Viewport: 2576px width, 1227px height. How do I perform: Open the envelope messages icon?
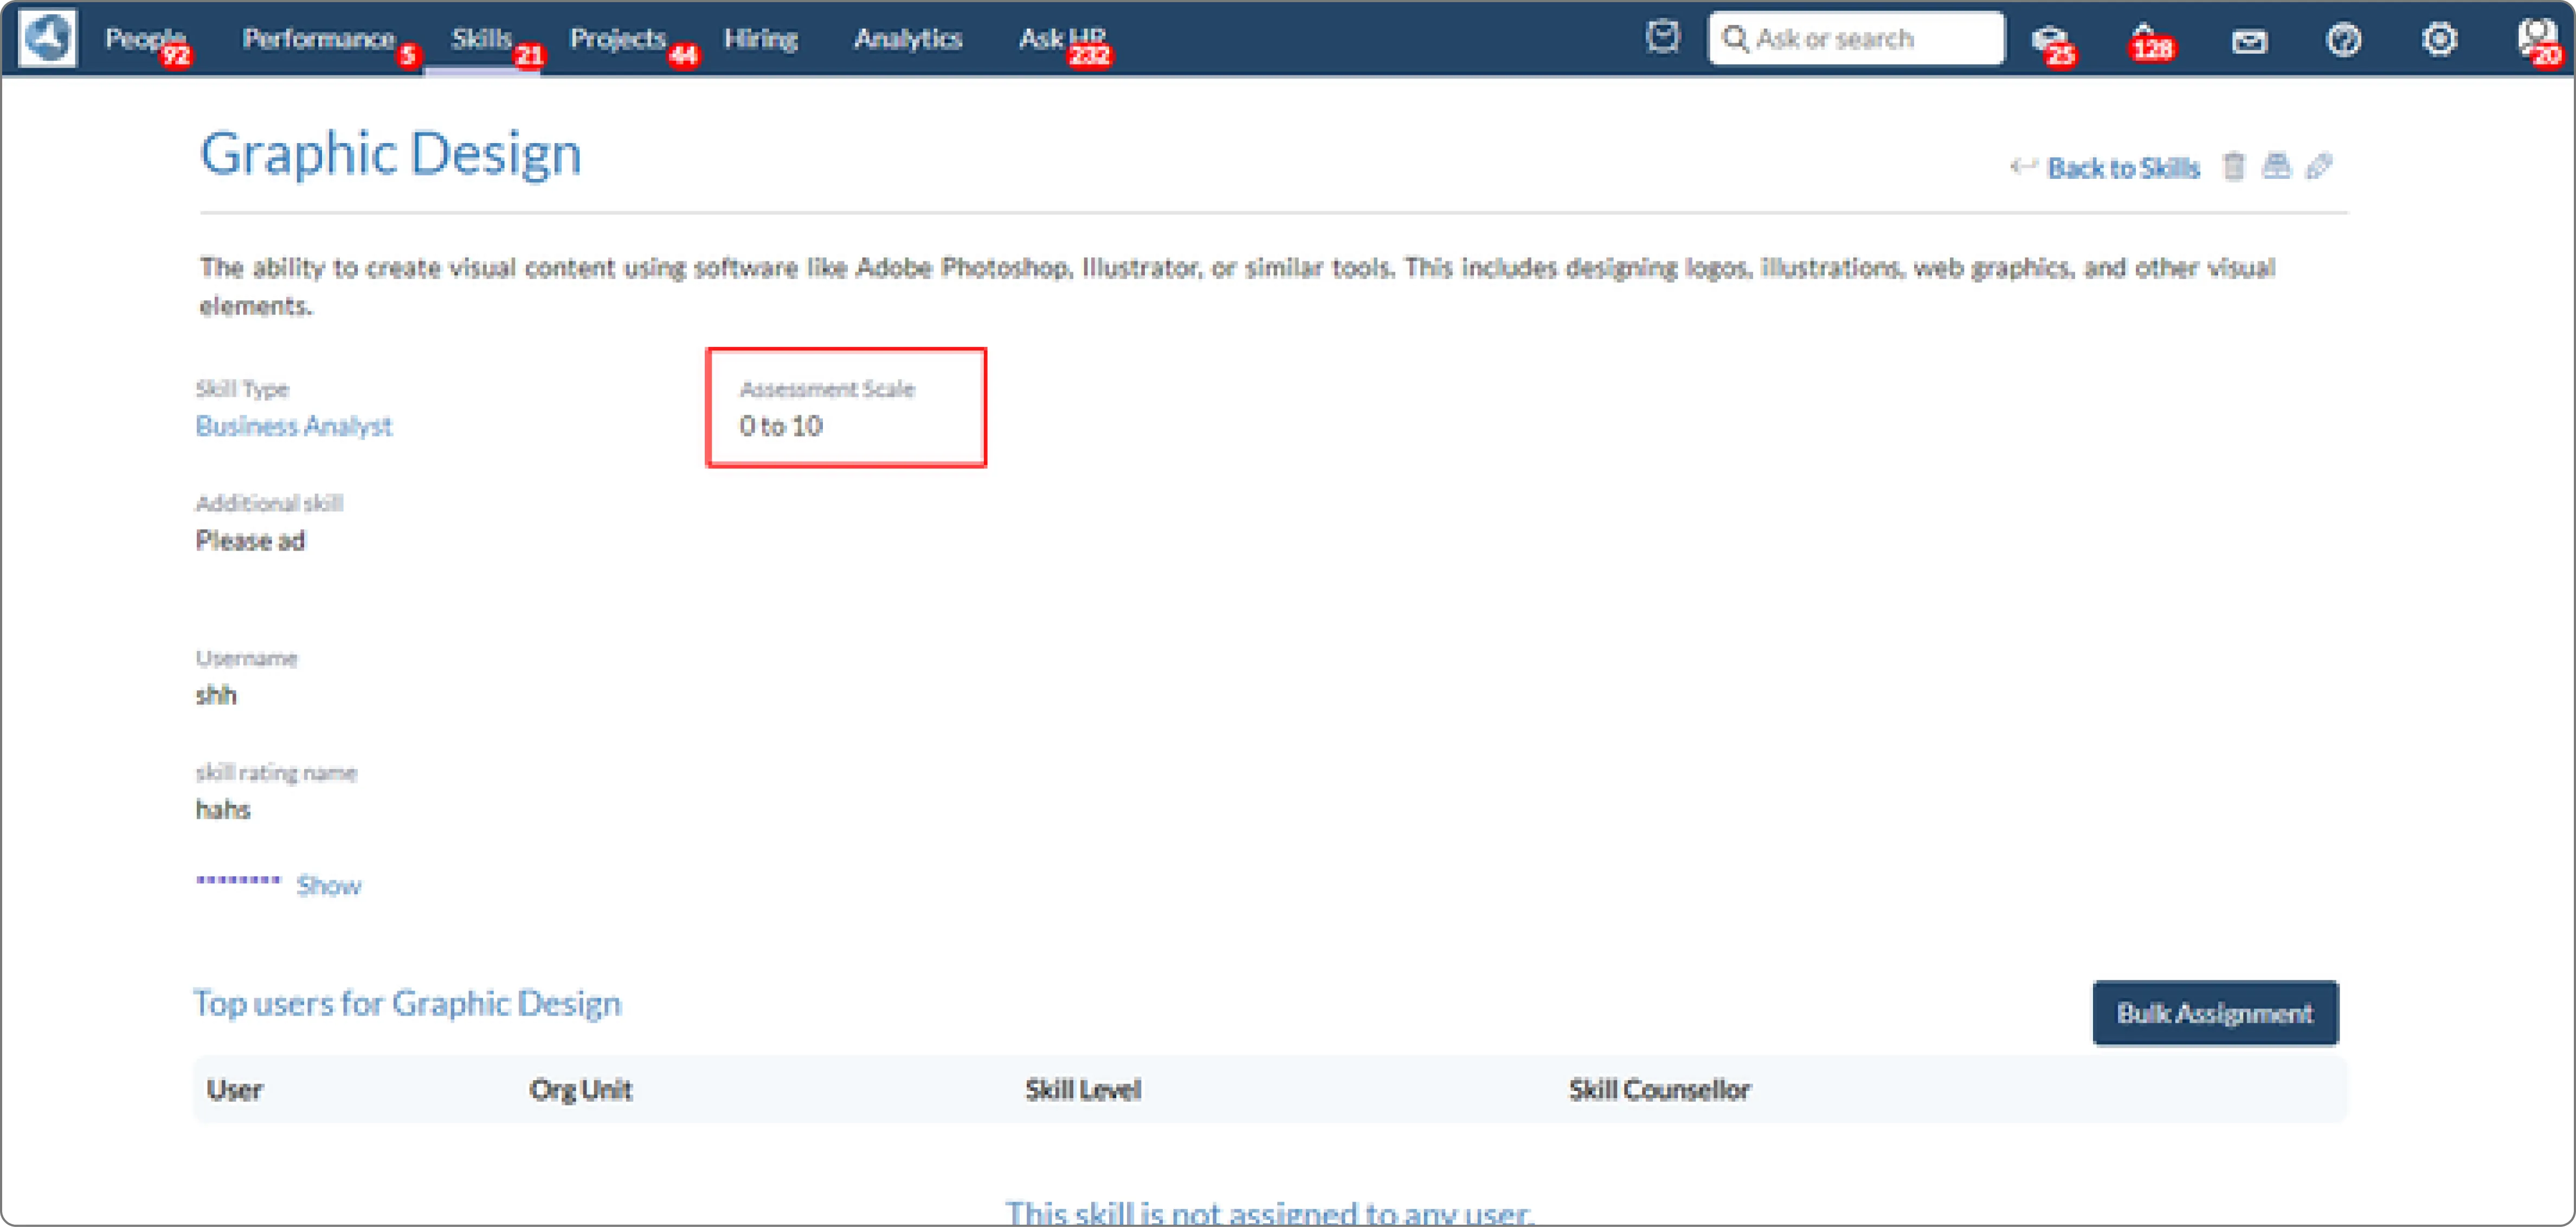2249,41
